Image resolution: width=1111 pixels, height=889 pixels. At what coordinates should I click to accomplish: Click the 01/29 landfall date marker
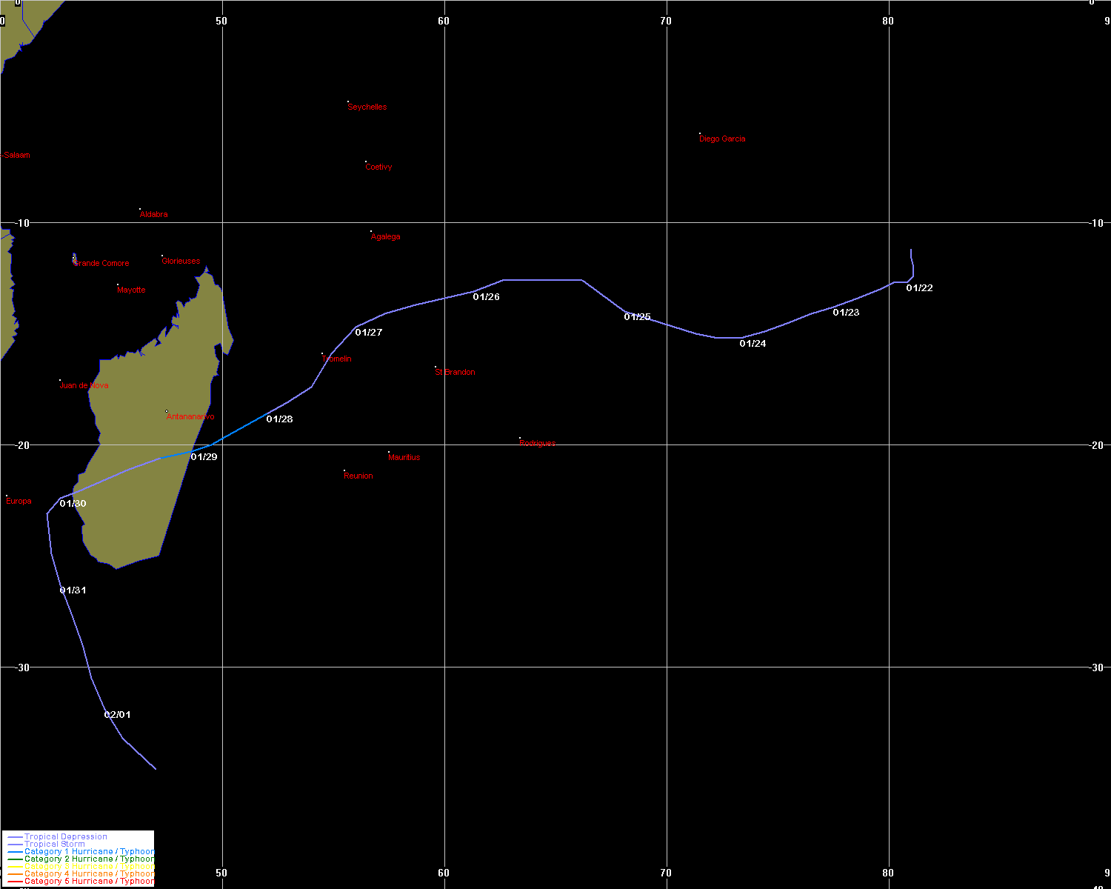(x=204, y=457)
